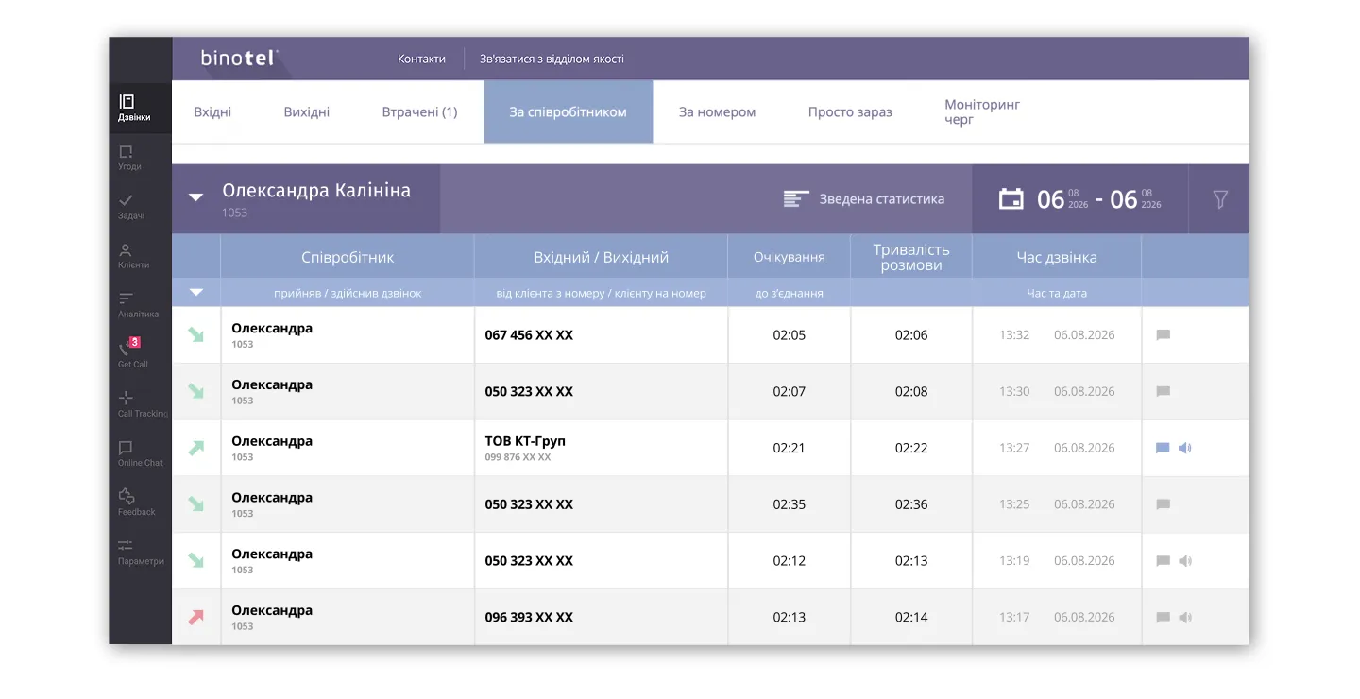This screenshot has height=699, width=1360.
Task: Click the phone number 096 393 XX XX
Action: tap(529, 618)
